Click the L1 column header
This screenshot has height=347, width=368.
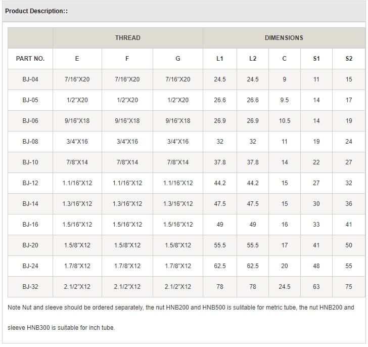tap(219, 59)
